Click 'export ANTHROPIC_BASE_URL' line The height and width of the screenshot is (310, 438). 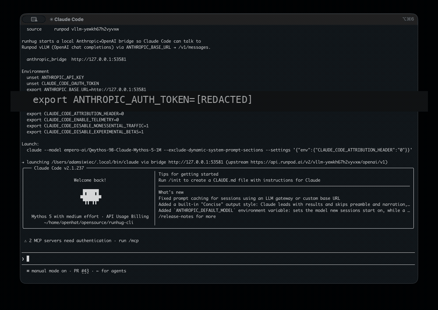tap(86, 89)
